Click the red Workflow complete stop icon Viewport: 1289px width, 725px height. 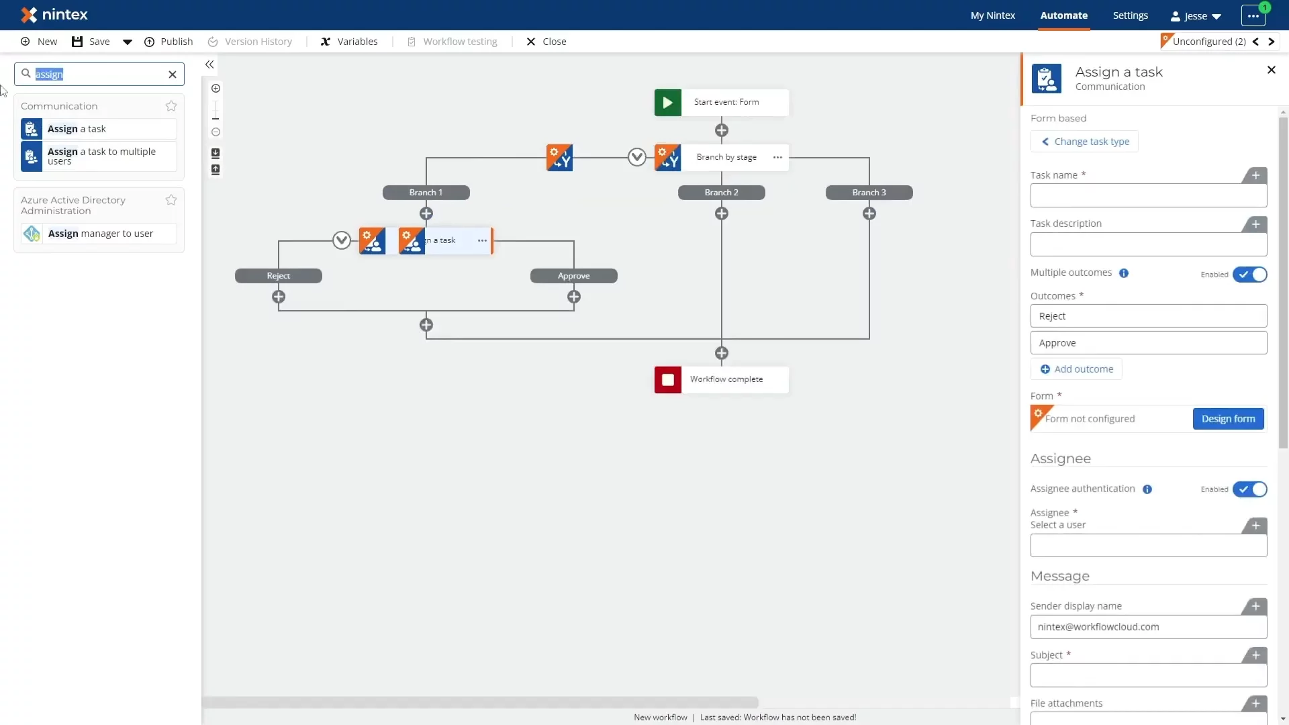click(x=667, y=380)
